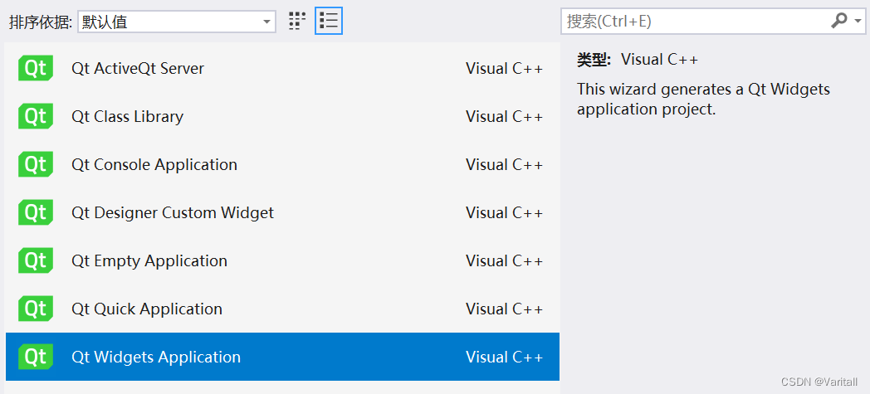
Task: Pick Qt Console Application template name
Action: (154, 165)
